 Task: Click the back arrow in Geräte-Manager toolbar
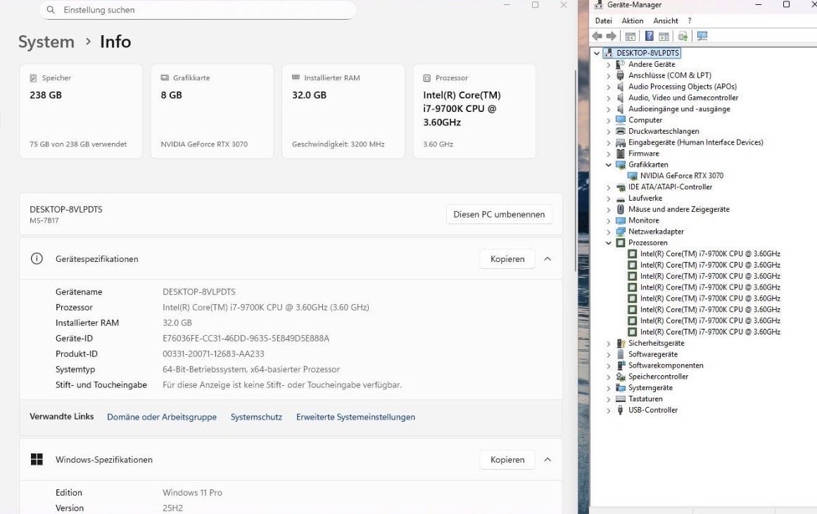[x=597, y=36]
